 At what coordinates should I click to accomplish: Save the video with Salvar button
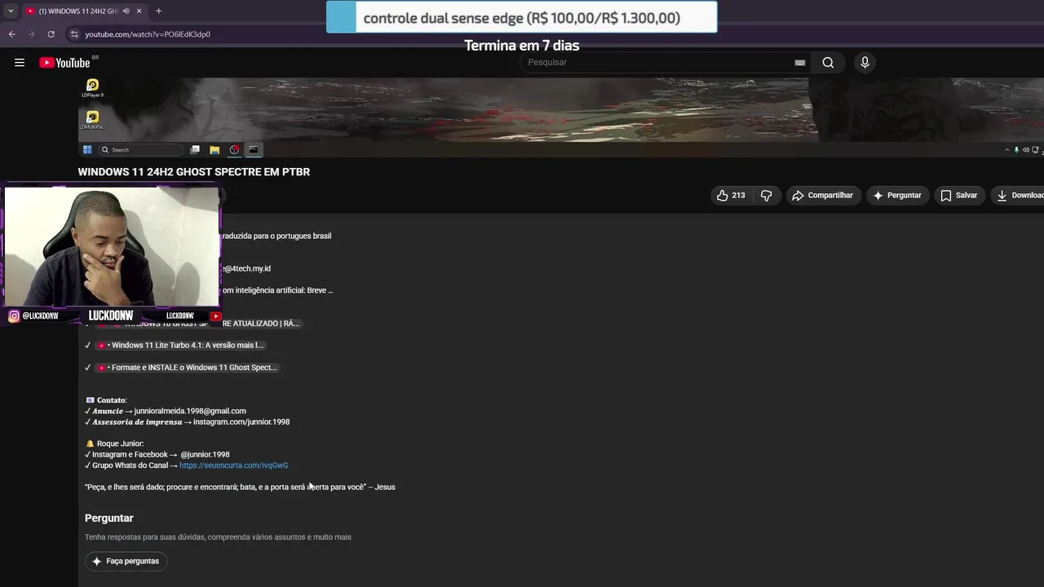(959, 196)
